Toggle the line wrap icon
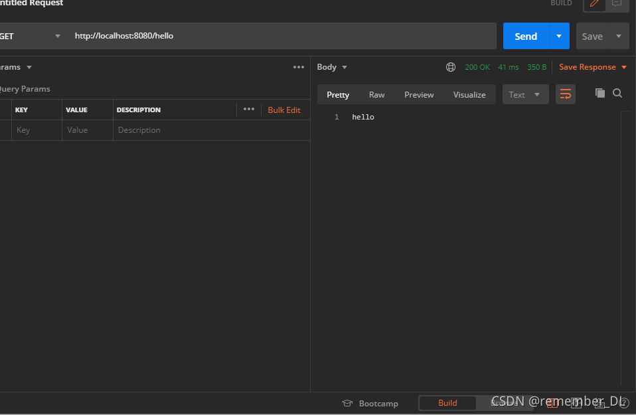 (565, 94)
